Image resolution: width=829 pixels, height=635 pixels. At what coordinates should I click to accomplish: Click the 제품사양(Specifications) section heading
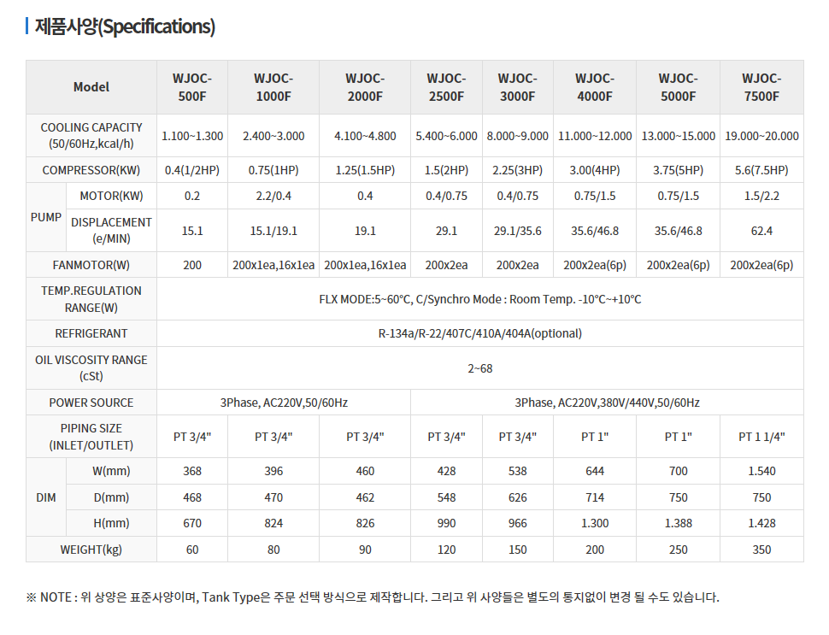point(125,27)
